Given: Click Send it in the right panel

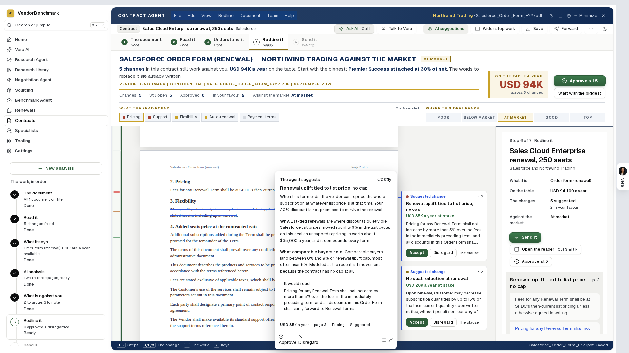Looking at the screenshot, I should 525,238.
